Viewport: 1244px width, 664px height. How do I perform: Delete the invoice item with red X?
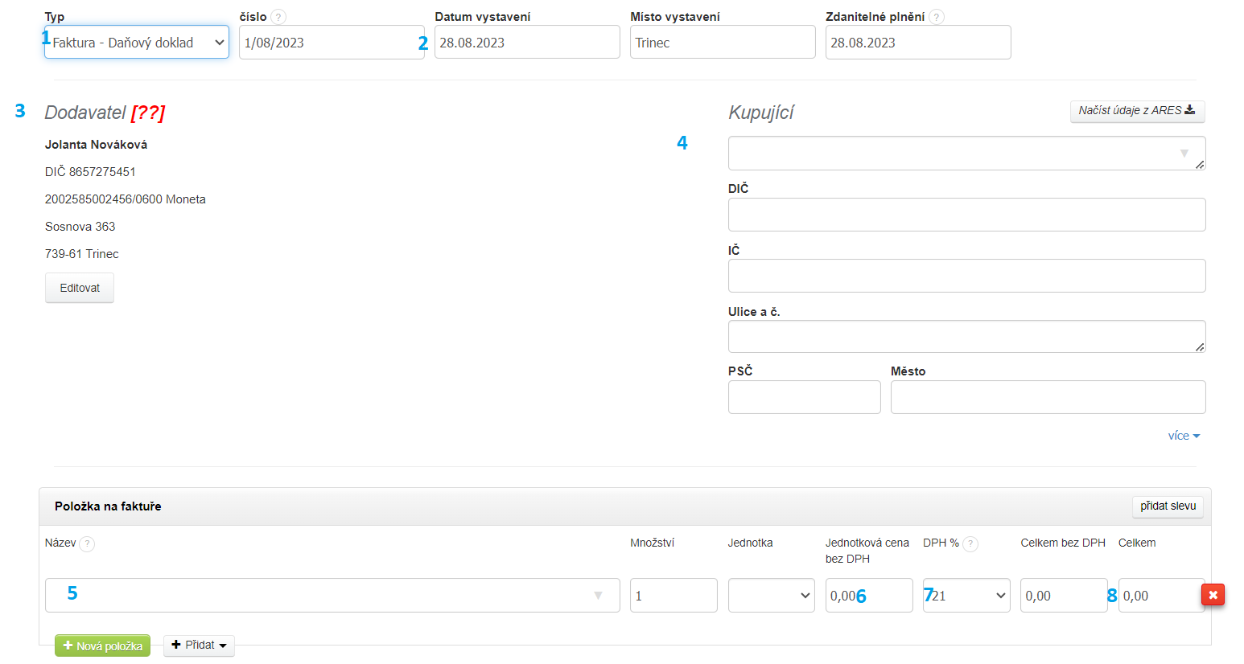click(x=1213, y=595)
